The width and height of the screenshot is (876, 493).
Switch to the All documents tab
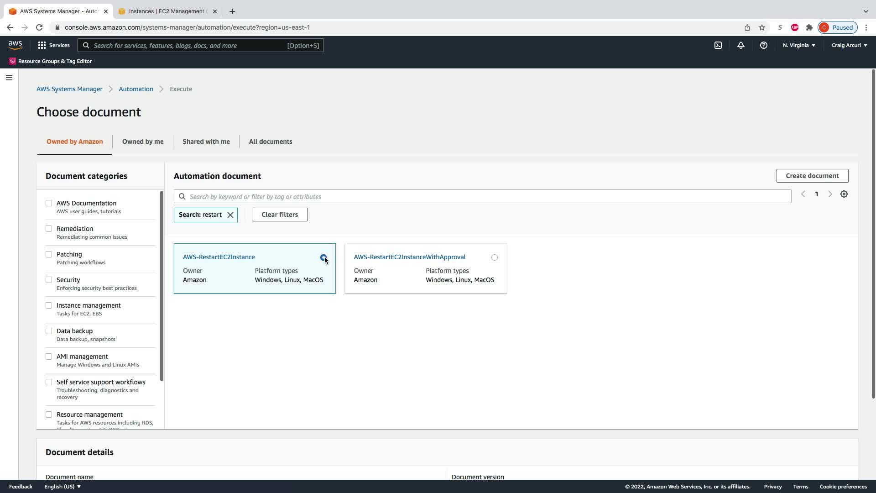271,142
